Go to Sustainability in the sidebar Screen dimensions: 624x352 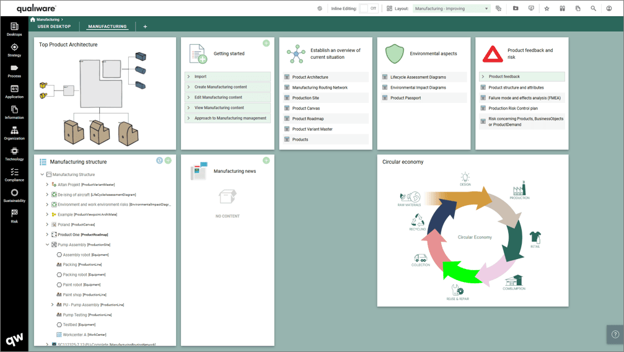click(x=14, y=196)
